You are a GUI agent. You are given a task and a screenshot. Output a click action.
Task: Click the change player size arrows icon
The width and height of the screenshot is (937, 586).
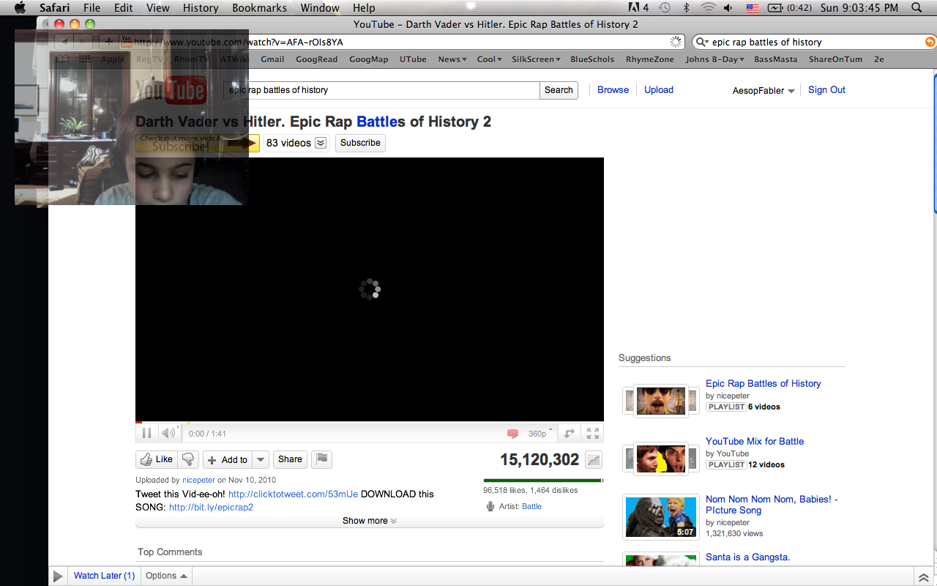pos(570,433)
